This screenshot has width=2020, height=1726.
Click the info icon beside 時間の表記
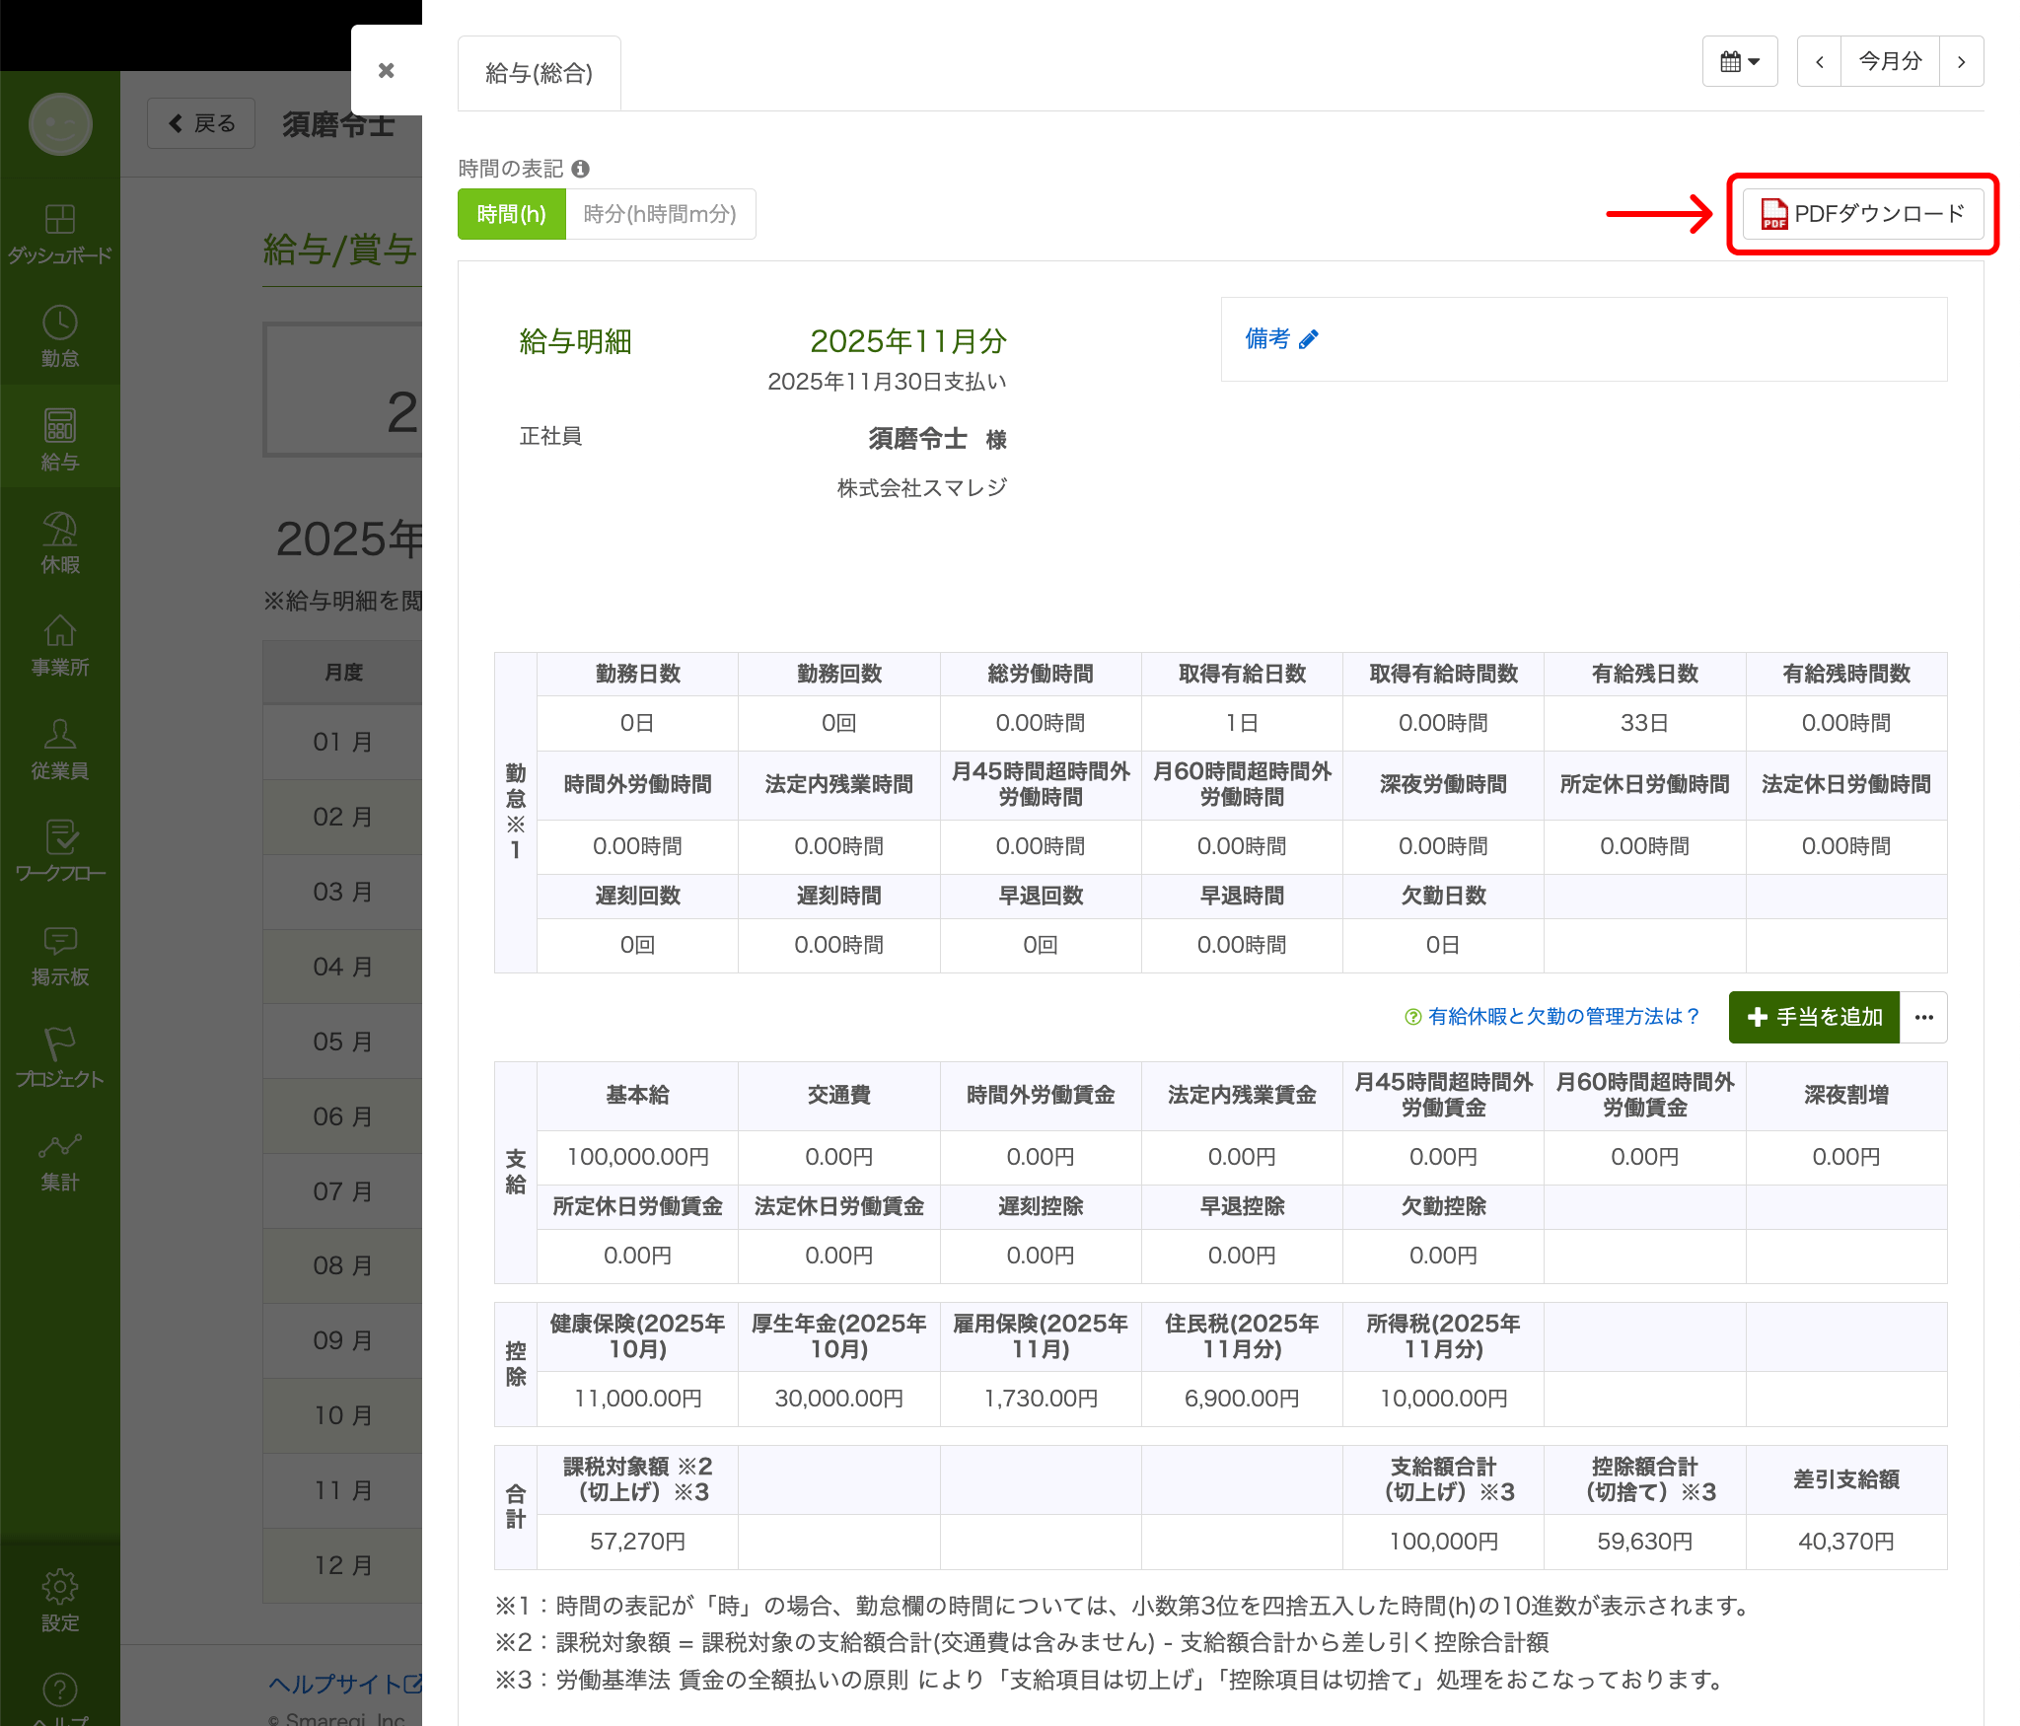(x=581, y=169)
